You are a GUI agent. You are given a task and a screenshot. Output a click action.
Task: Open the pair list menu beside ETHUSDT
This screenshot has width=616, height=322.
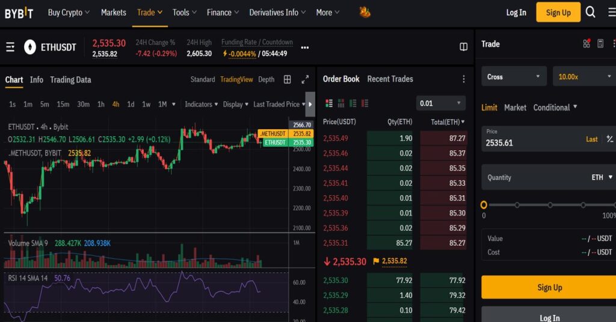click(10, 47)
